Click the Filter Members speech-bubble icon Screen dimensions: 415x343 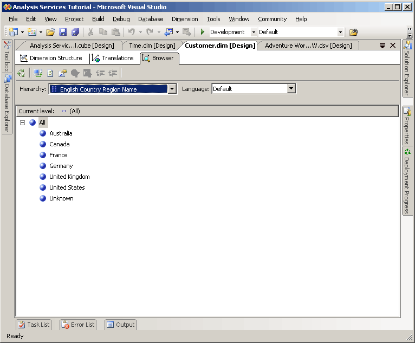tap(75, 73)
